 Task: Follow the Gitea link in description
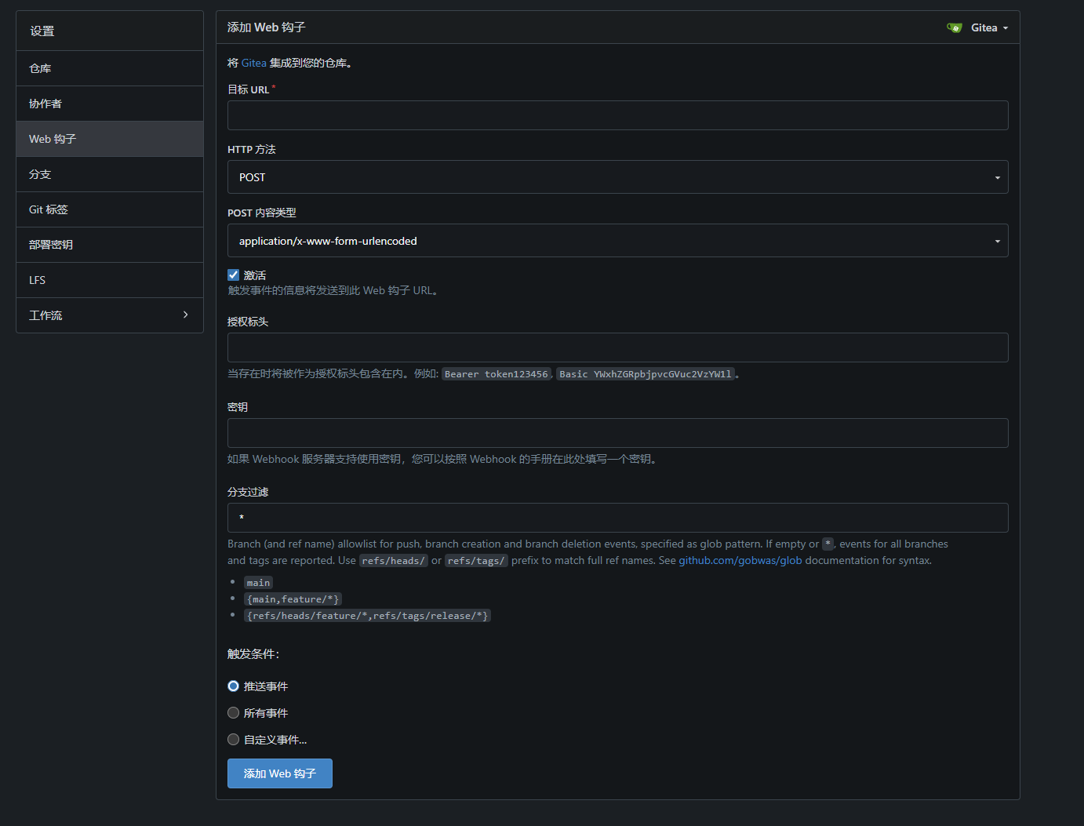tap(253, 63)
